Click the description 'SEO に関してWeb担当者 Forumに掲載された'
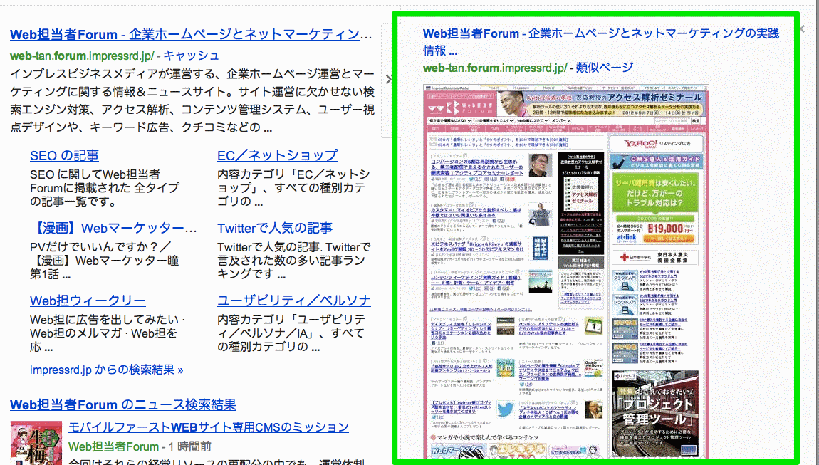Screen dimensions: 819x465 point(105,188)
